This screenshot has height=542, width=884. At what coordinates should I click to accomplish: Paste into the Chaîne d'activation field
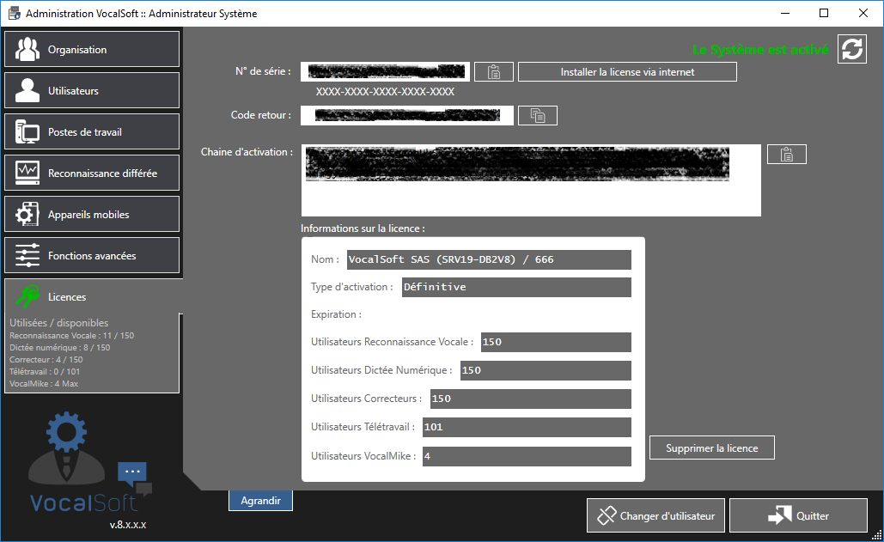[x=786, y=155]
